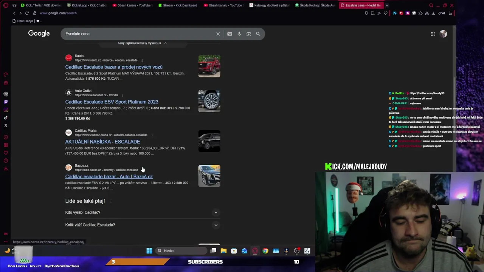Open AKTUÁLNÍ NABÍDKA - ESCALADE result
This screenshot has height=272, width=484.
[x=102, y=142]
